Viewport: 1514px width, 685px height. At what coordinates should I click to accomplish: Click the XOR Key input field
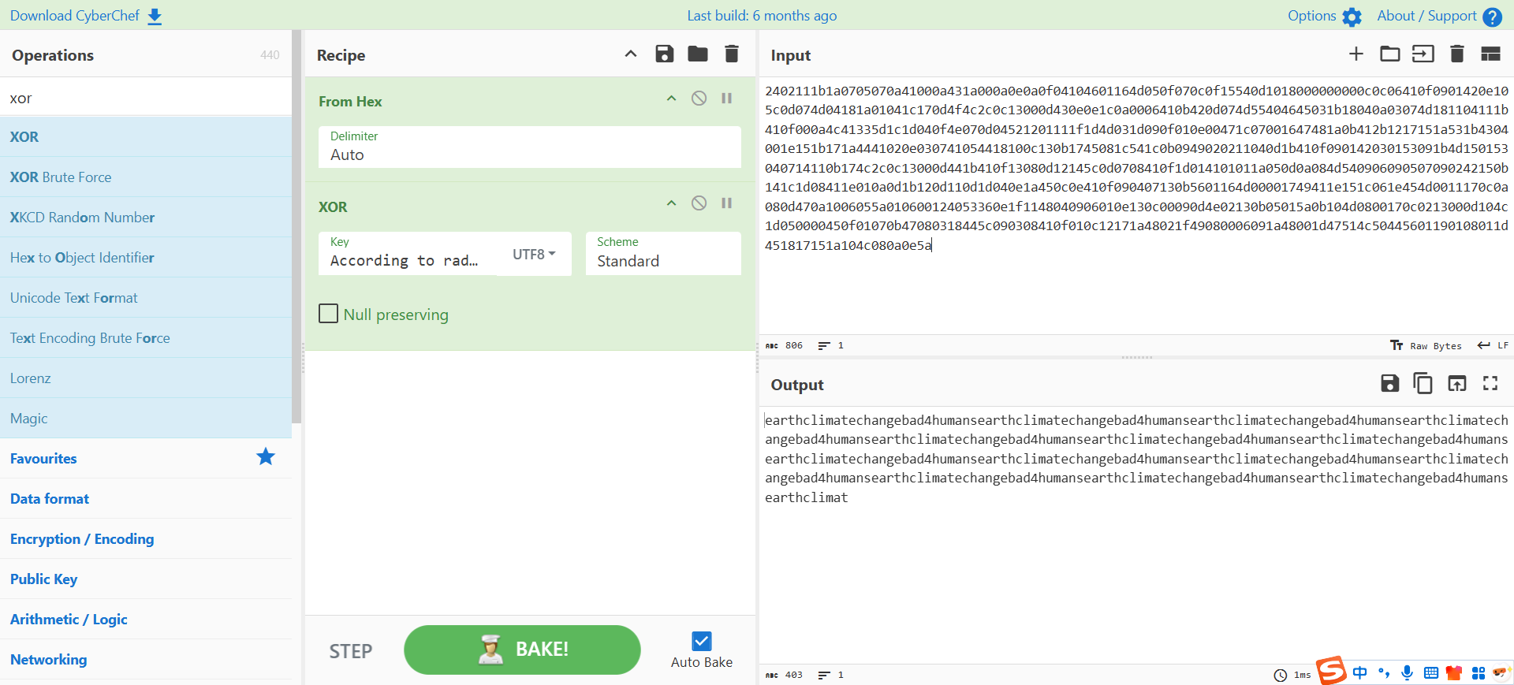tap(408, 253)
